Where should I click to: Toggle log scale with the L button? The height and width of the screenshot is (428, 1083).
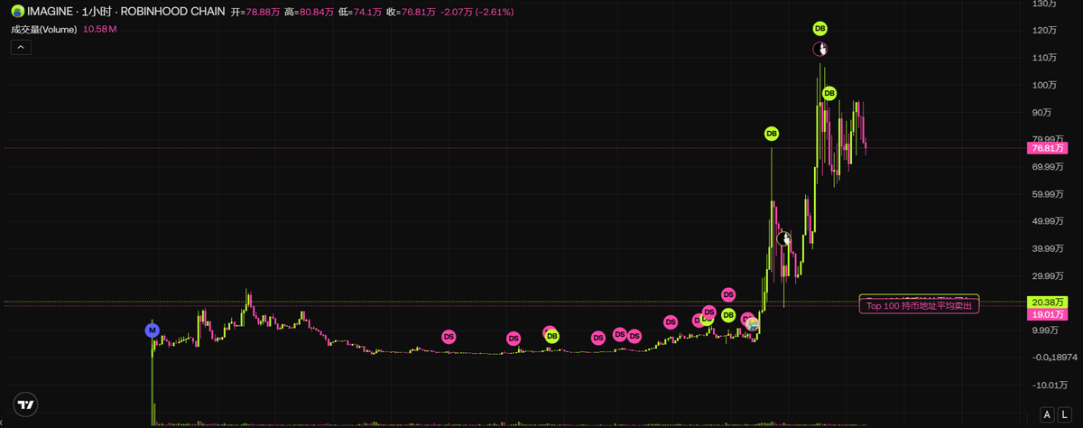(x=1063, y=414)
